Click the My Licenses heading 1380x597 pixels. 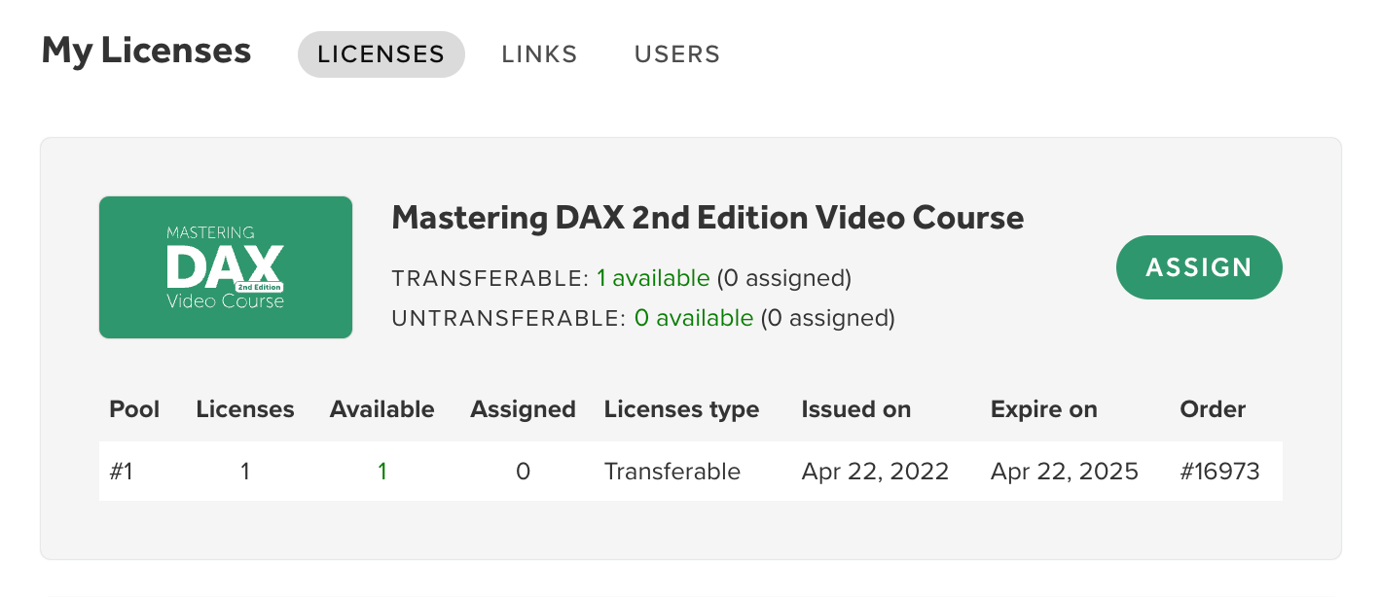tap(146, 51)
